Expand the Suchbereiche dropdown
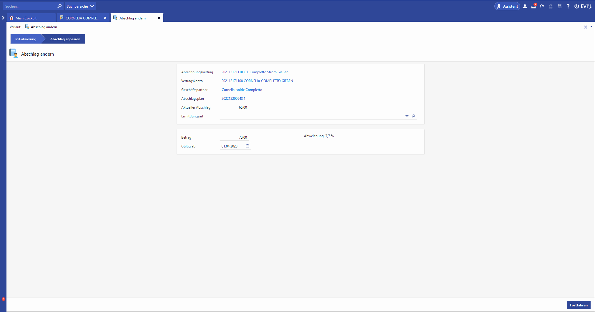 80,6
